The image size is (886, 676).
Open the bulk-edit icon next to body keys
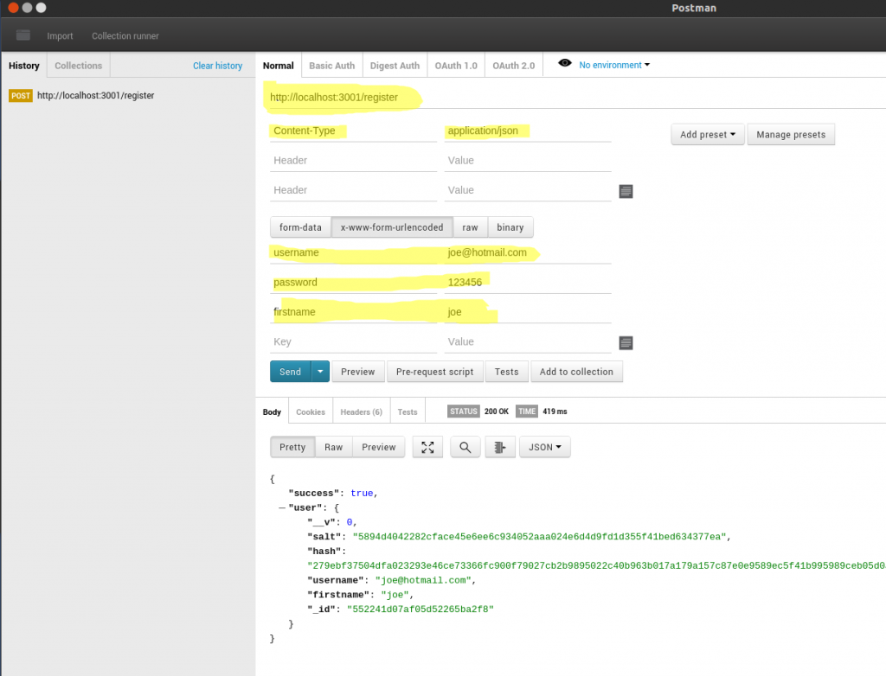(x=626, y=343)
